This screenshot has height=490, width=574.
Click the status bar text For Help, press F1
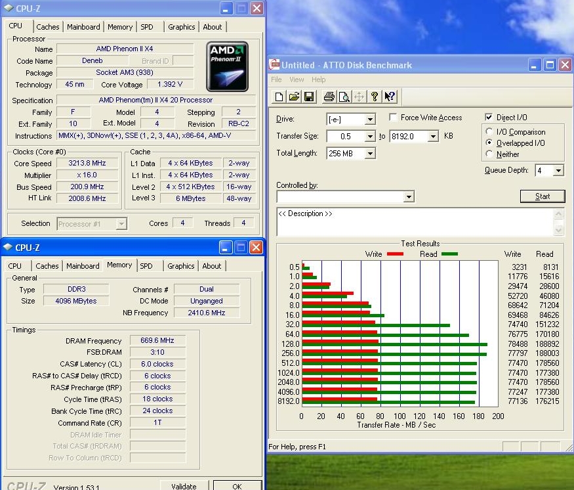coord(297,447)
